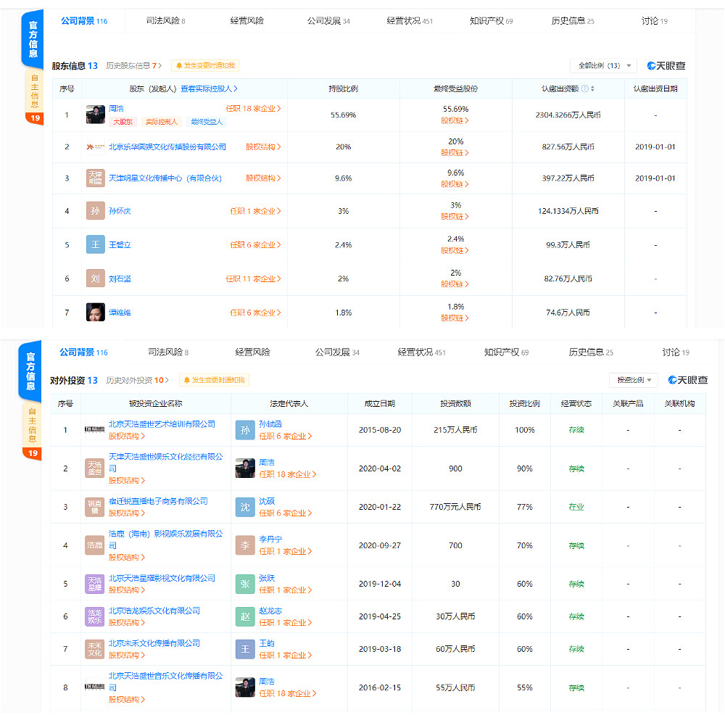This screenshot has width=725, height=723.
Task: Open 宿迁锐直播电子商务有限公司 link
Action: (158, 501)
